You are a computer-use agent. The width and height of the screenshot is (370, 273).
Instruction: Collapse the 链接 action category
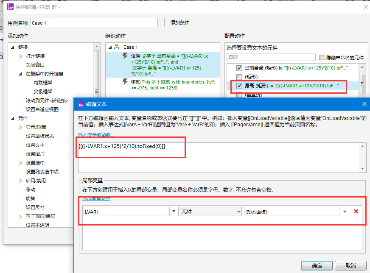(x=13, y=47)
